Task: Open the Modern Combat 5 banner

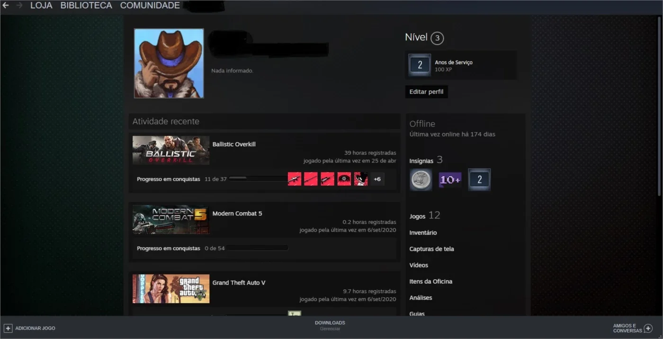Action: click(171, 219)
